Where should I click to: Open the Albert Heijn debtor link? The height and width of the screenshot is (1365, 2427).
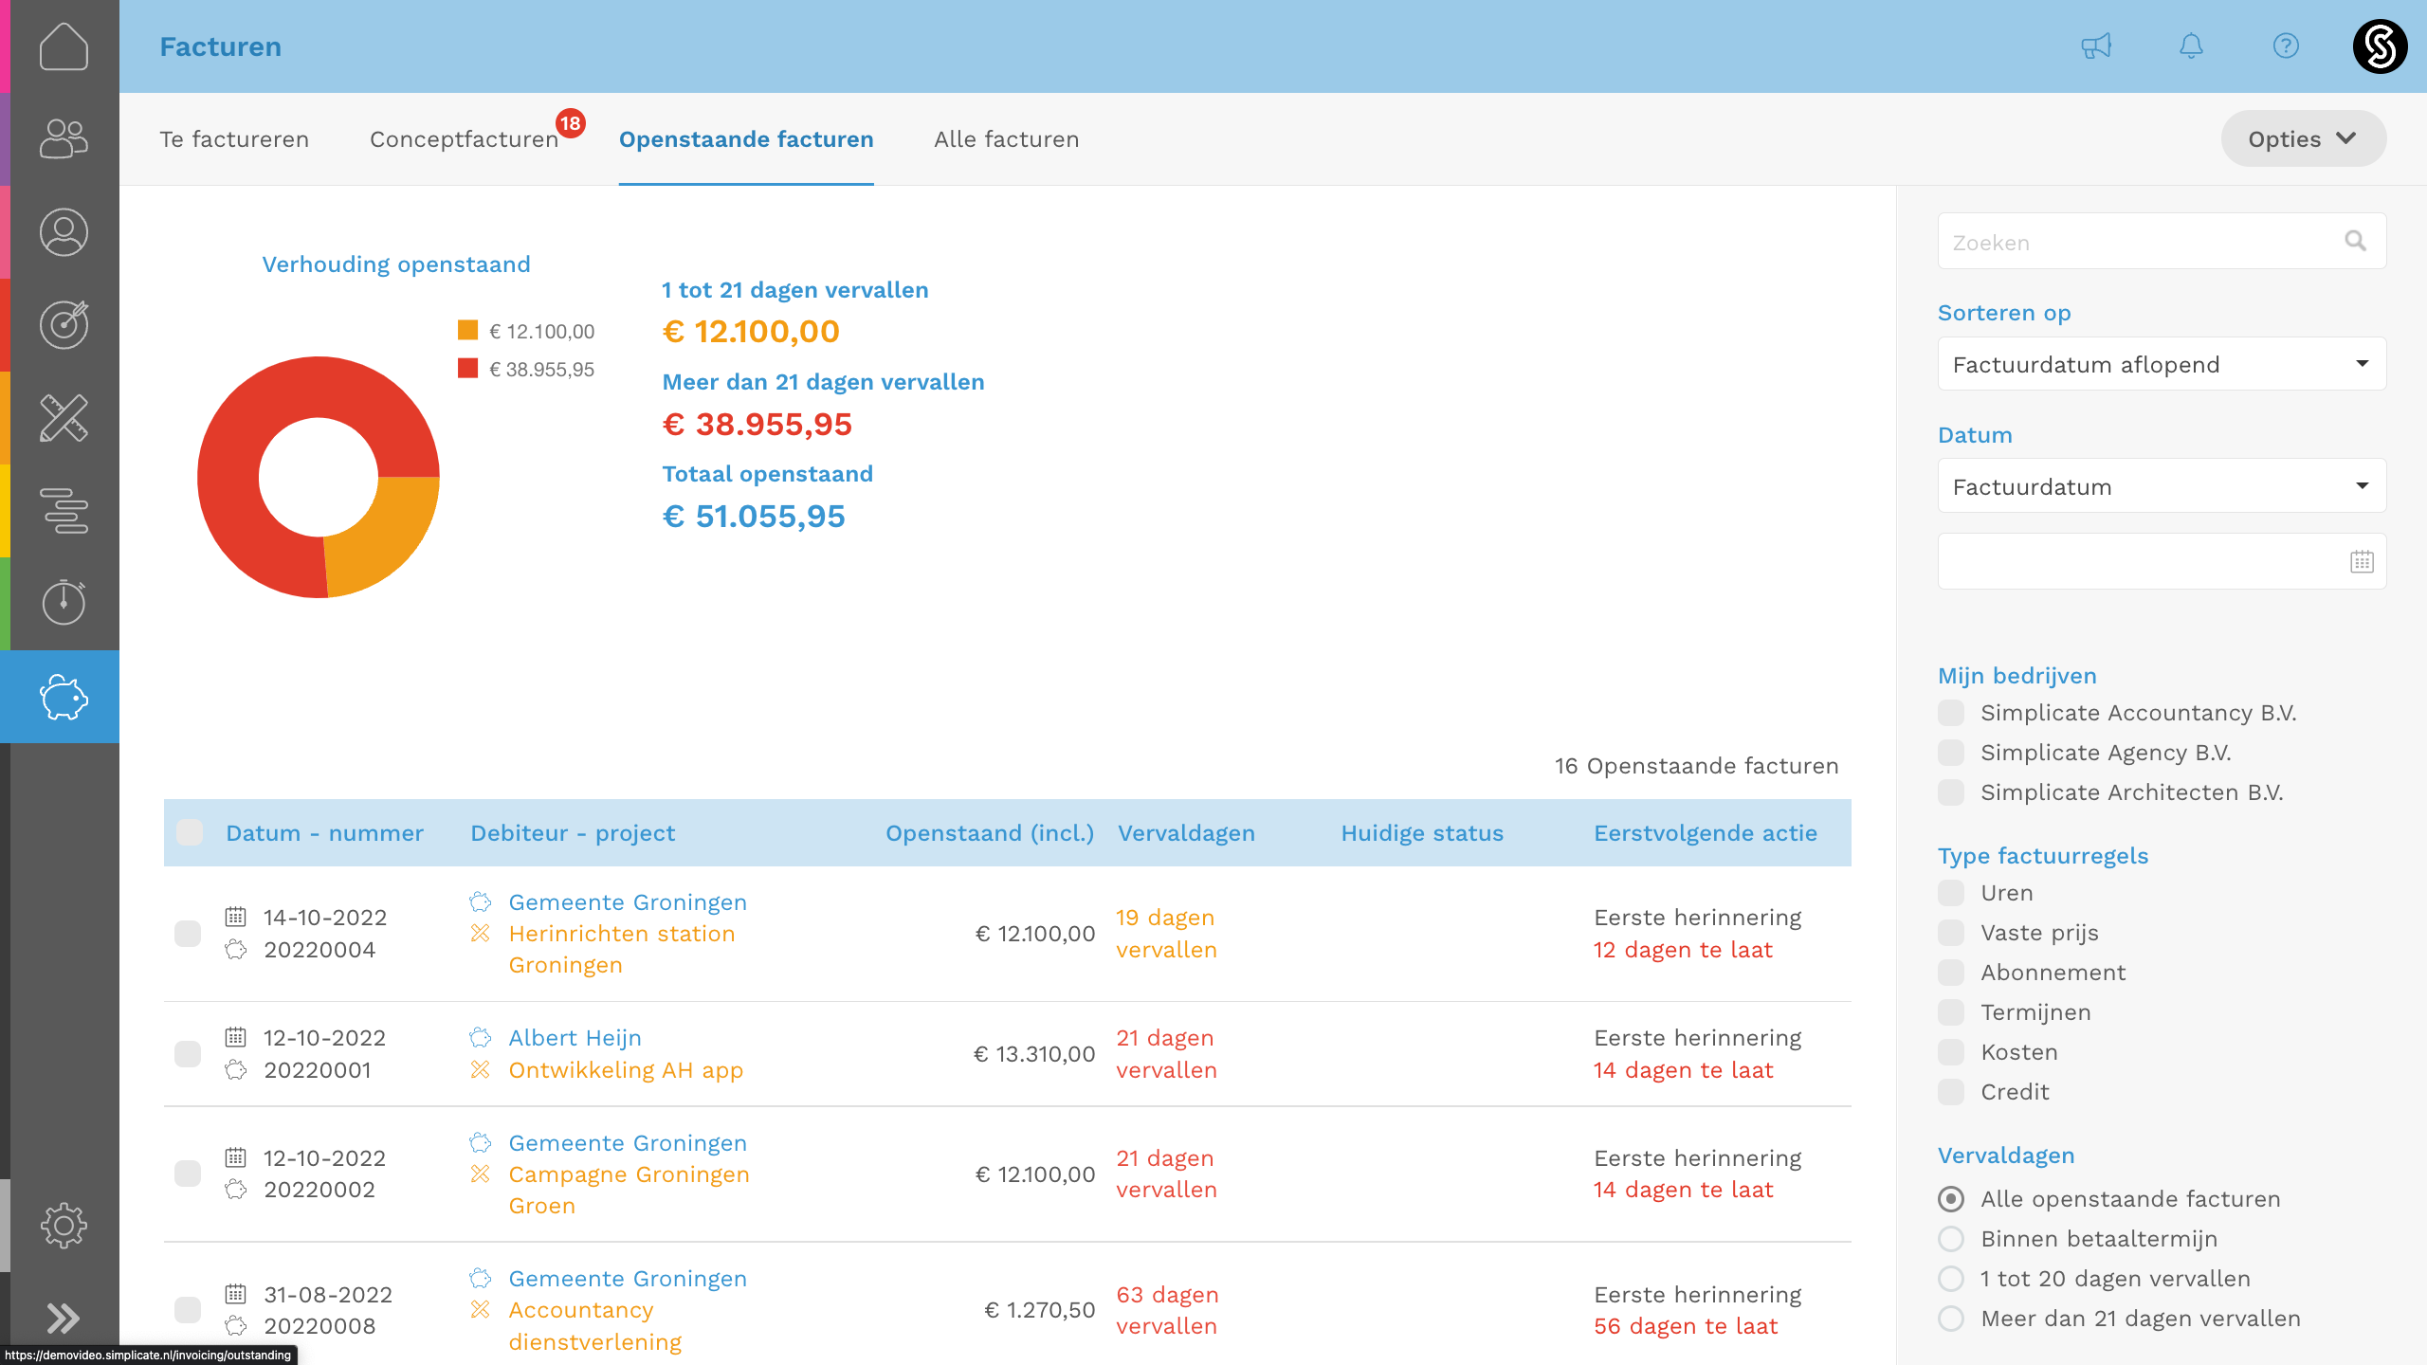[575, 1038]
